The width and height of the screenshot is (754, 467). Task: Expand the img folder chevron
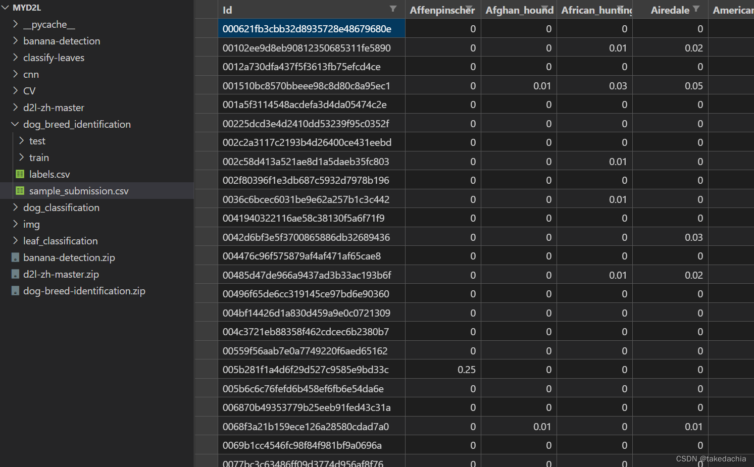[x=15, y=224]
